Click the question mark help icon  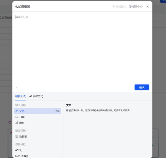click(130, 6)
